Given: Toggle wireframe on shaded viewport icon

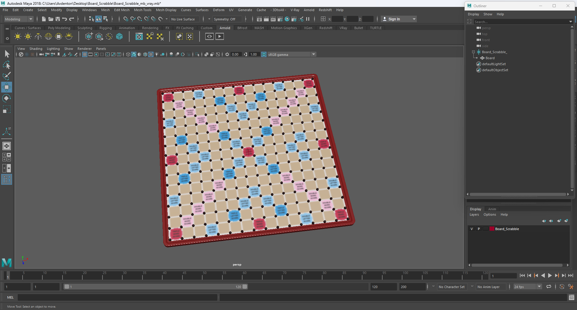Looking at the screenshot, I should point(145,54).
